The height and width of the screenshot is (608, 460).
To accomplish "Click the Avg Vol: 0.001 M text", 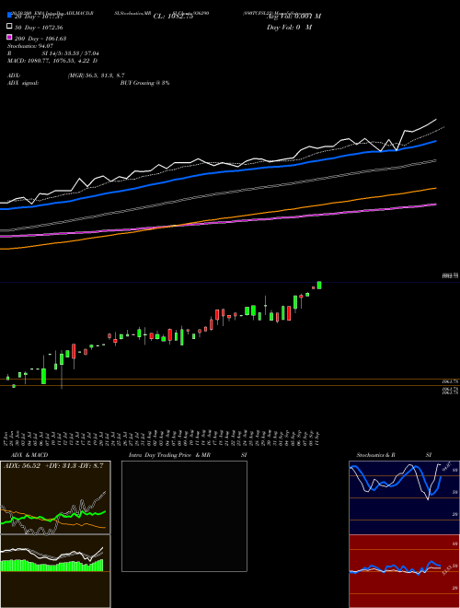I will (x=293, y=17).
